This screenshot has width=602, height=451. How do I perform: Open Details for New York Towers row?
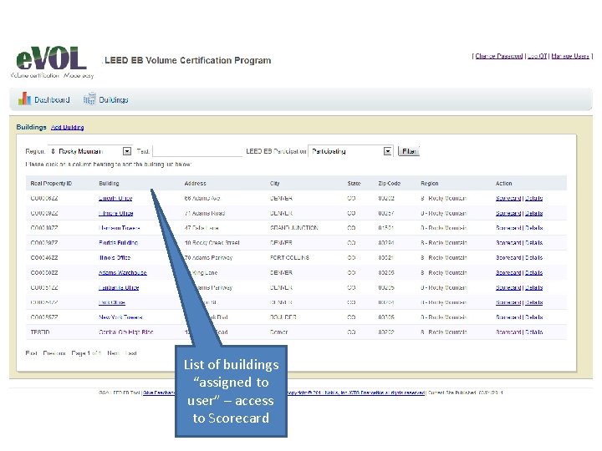pos(533,317)
